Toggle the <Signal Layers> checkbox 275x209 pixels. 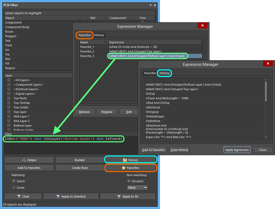click(x=9, y=94)
